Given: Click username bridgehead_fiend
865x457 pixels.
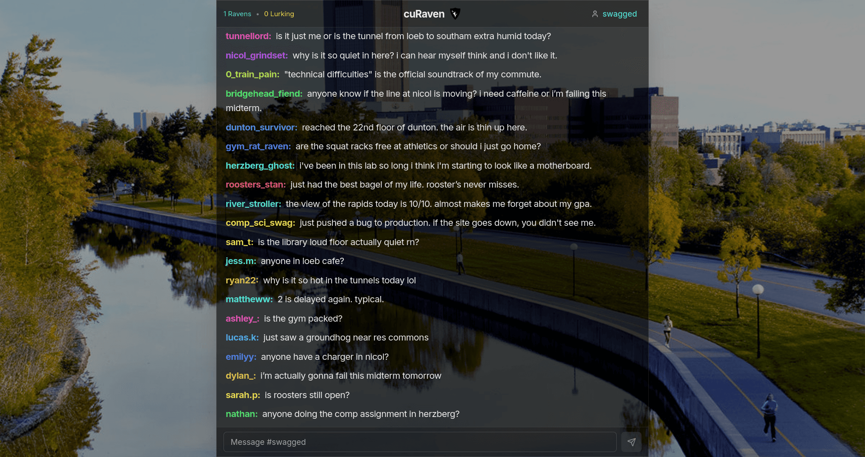Looking at the screenshot, I should point(264,94).
